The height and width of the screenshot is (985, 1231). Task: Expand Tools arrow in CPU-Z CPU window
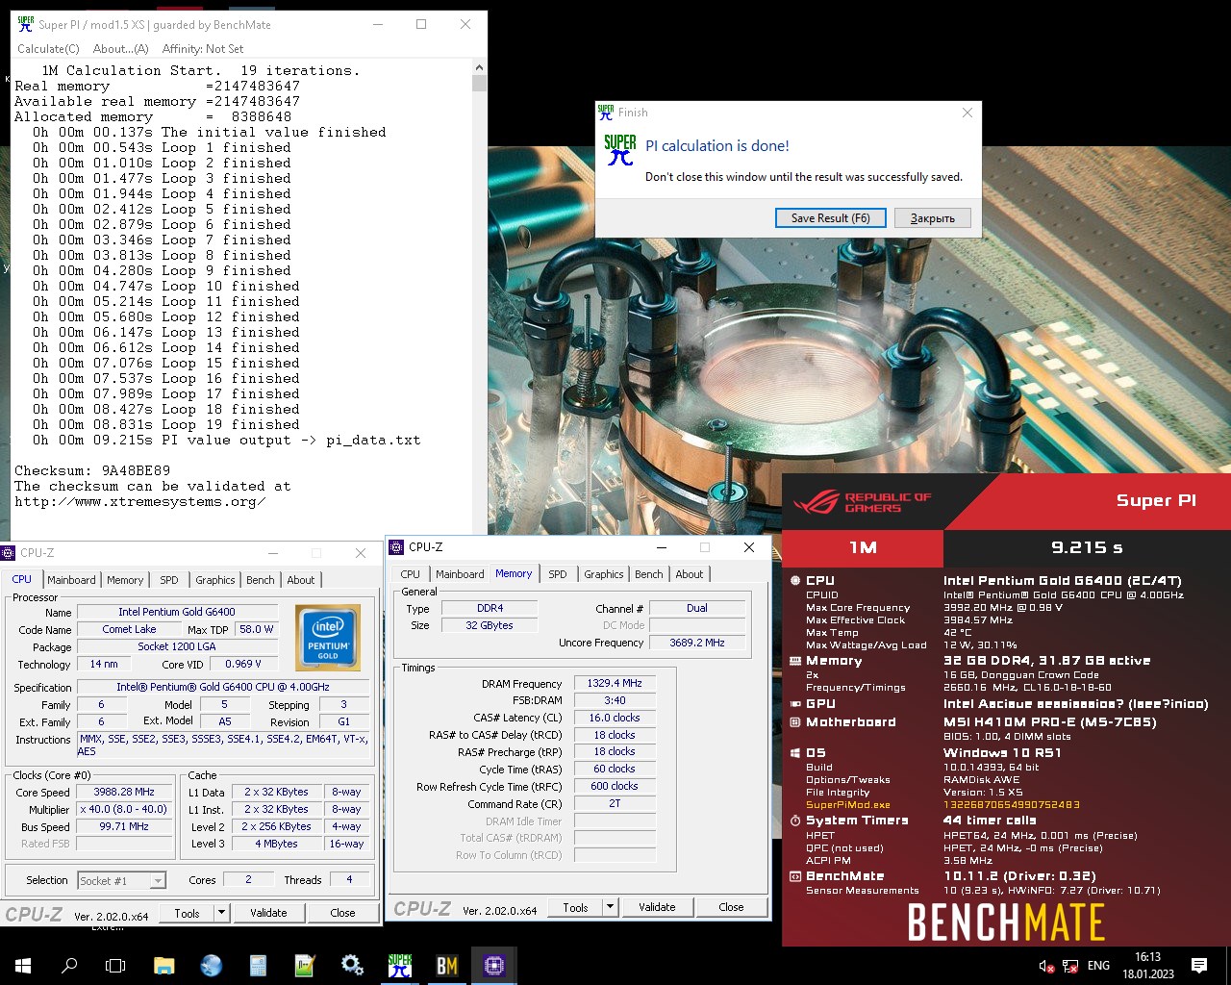[x=222, y=912]
